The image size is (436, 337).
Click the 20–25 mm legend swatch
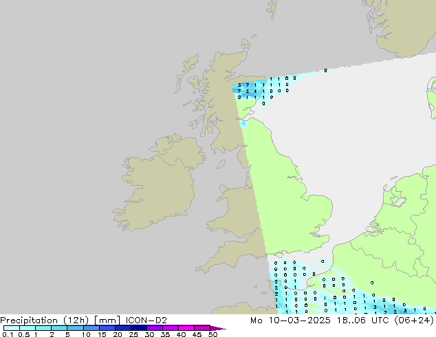coord(122,328)
